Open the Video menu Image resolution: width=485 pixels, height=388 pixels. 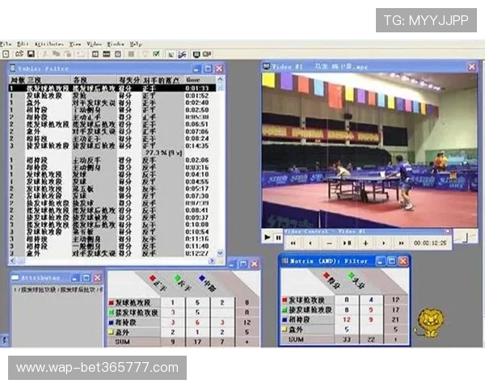95,44
